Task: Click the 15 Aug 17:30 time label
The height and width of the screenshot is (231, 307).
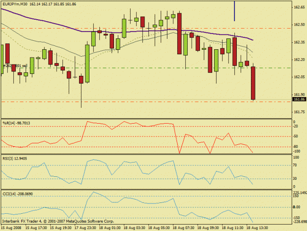Action: click(x=36, y=228)
